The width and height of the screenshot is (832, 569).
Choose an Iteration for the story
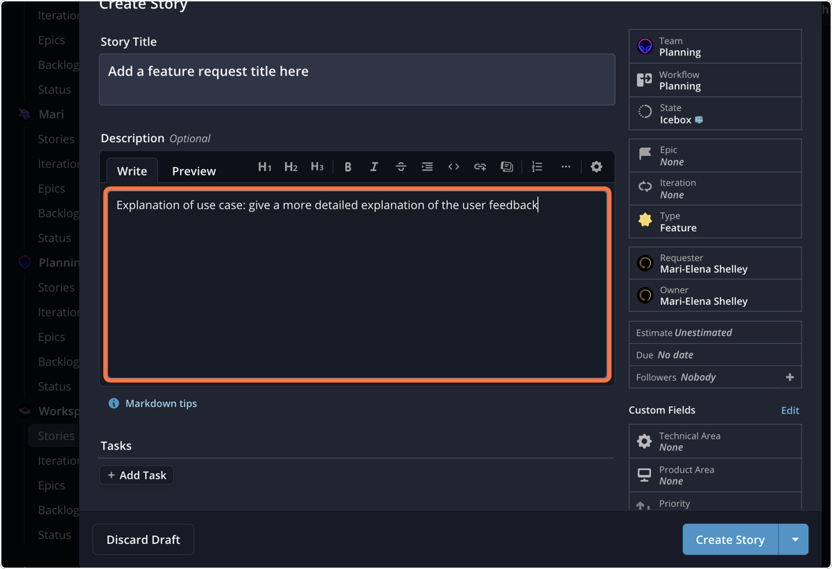click(x=715, y=189)
